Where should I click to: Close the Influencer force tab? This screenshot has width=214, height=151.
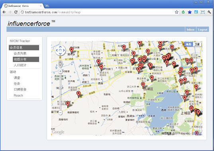41,6
